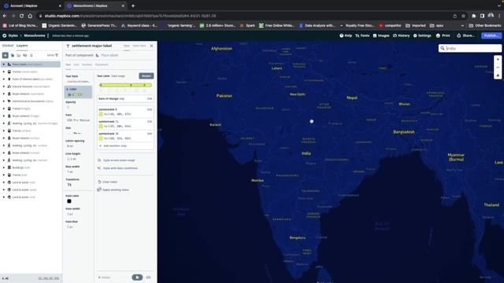Select the Land & water water row
Screen dimensions: 504x283
(31, 189)
